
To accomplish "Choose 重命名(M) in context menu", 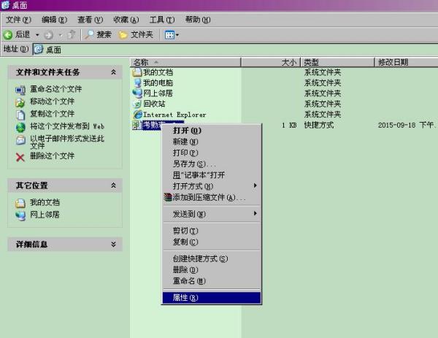I will tap(212, 281).
